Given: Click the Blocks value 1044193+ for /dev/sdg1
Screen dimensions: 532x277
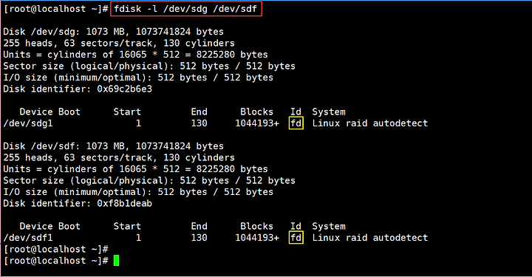Looking at the screenshot, I should [x=257, y=123].
